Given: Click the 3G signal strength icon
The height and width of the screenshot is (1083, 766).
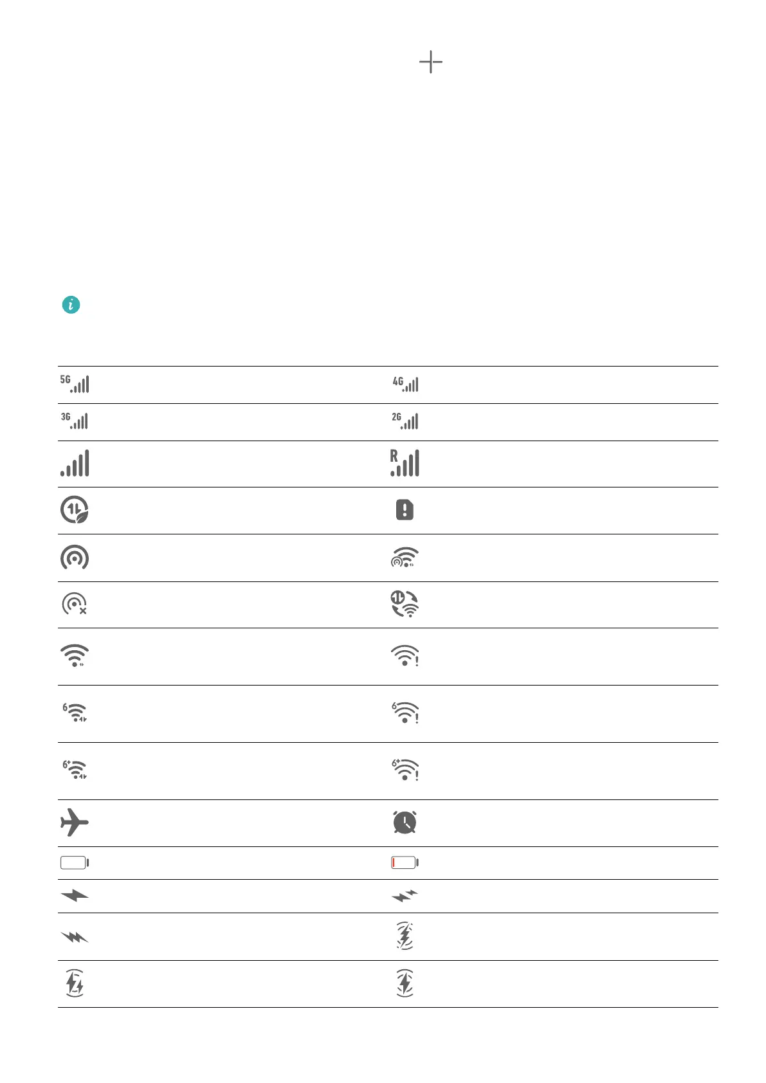Looking at the screenshot, I should click(x=75, y=421).
